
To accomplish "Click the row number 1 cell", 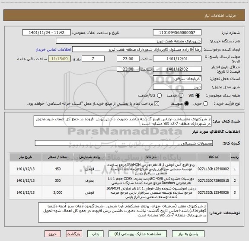I will pos(235,169).
